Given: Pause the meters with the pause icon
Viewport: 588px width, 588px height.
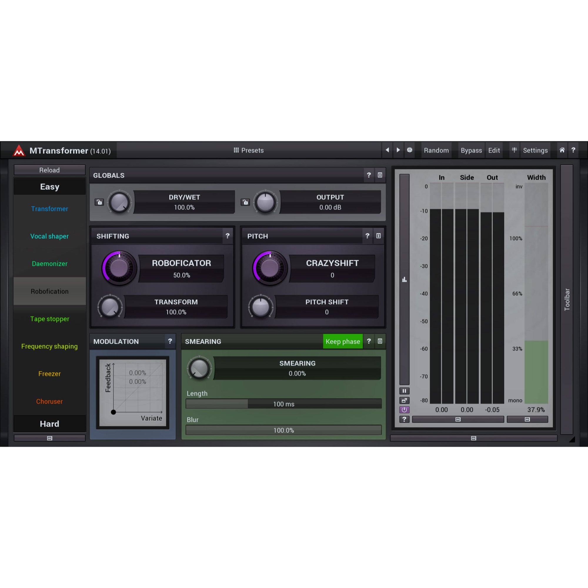Looking at the screenshot, I should pyautogui.click(x=404, y=391).
